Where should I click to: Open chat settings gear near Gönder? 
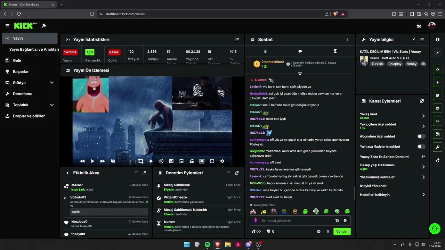[328, 232]
